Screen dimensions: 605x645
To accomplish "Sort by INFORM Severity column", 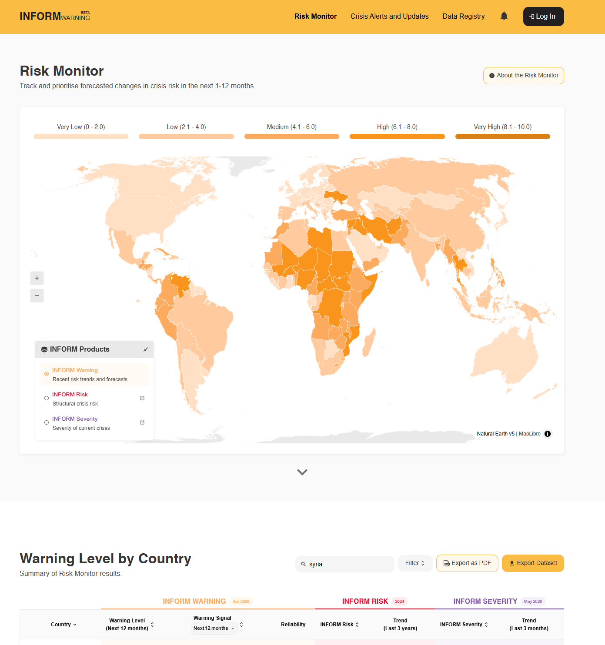I will point(464,625).
